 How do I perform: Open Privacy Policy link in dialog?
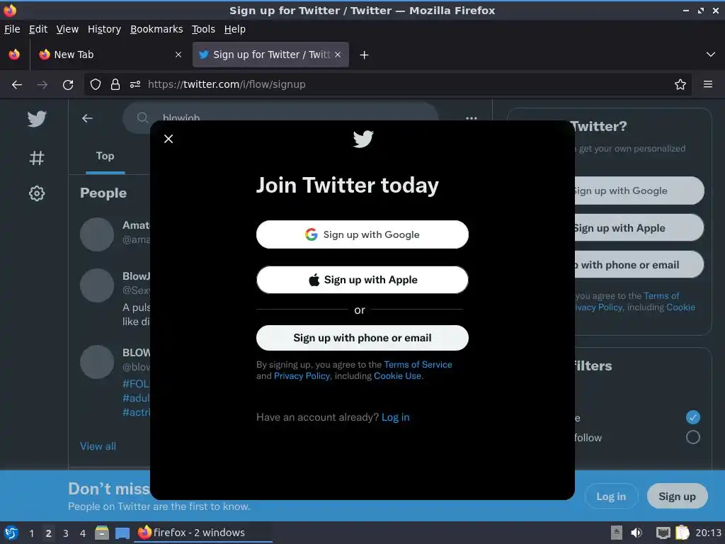click(302, 375)
